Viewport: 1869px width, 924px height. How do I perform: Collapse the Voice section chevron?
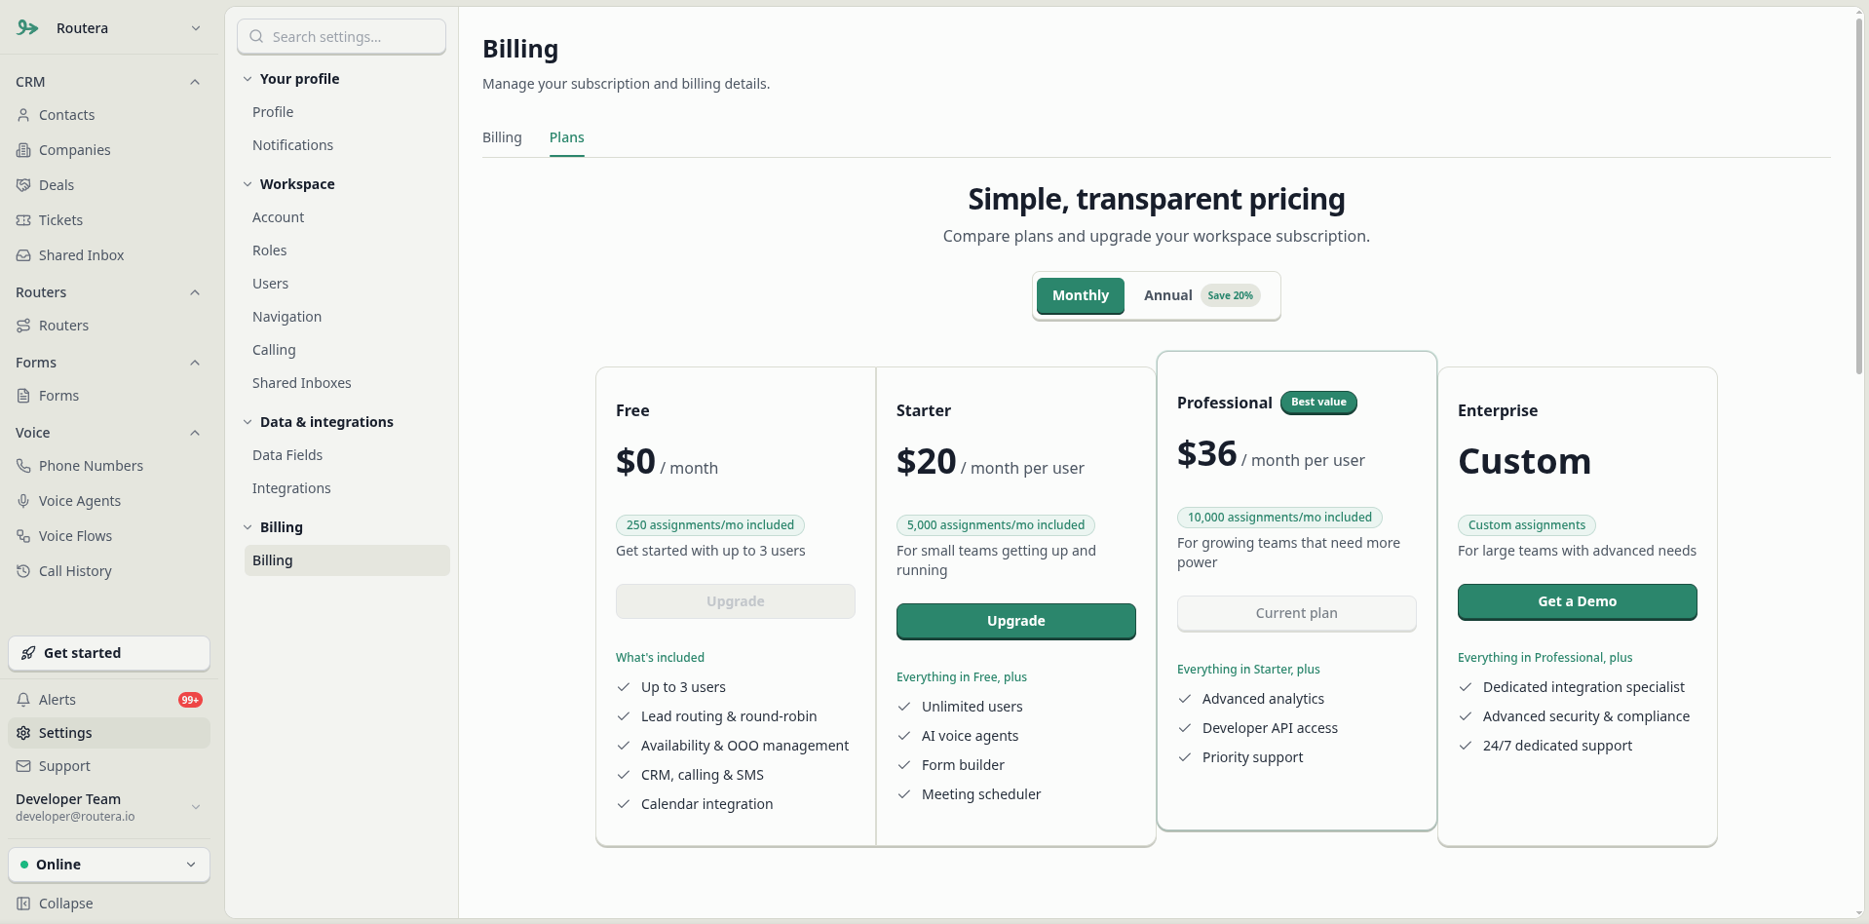click(x=195, y=433)
